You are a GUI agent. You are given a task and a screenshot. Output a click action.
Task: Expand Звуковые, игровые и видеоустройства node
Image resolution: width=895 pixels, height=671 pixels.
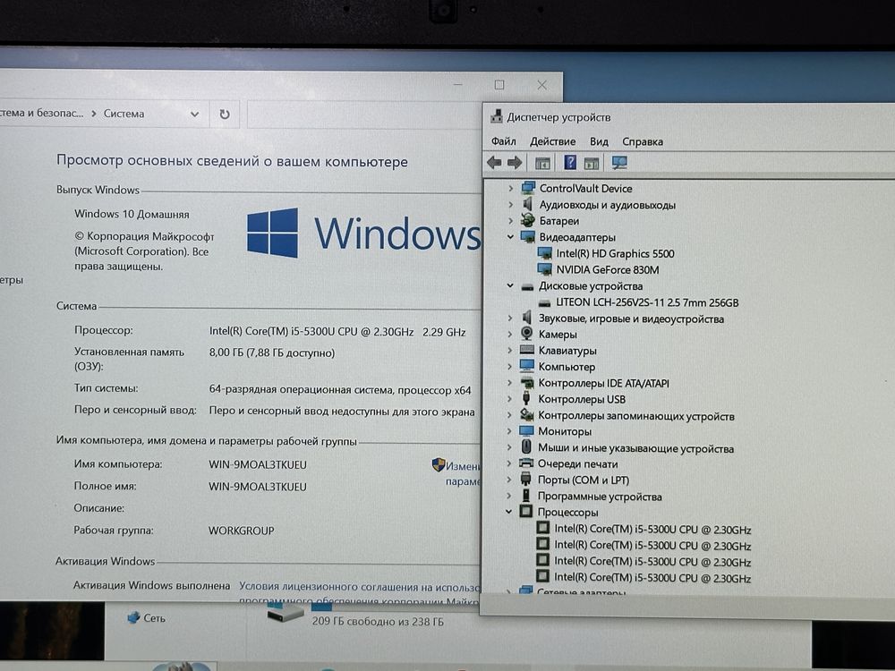click(x=510, y=318)
